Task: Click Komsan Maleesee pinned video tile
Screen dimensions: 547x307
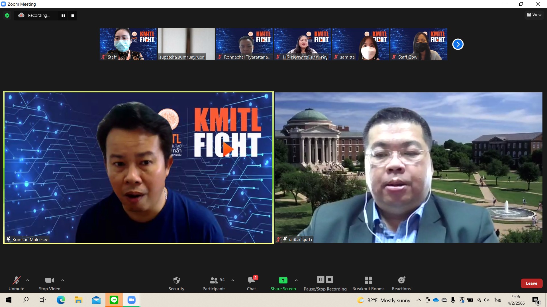Action: pos(138,167)
